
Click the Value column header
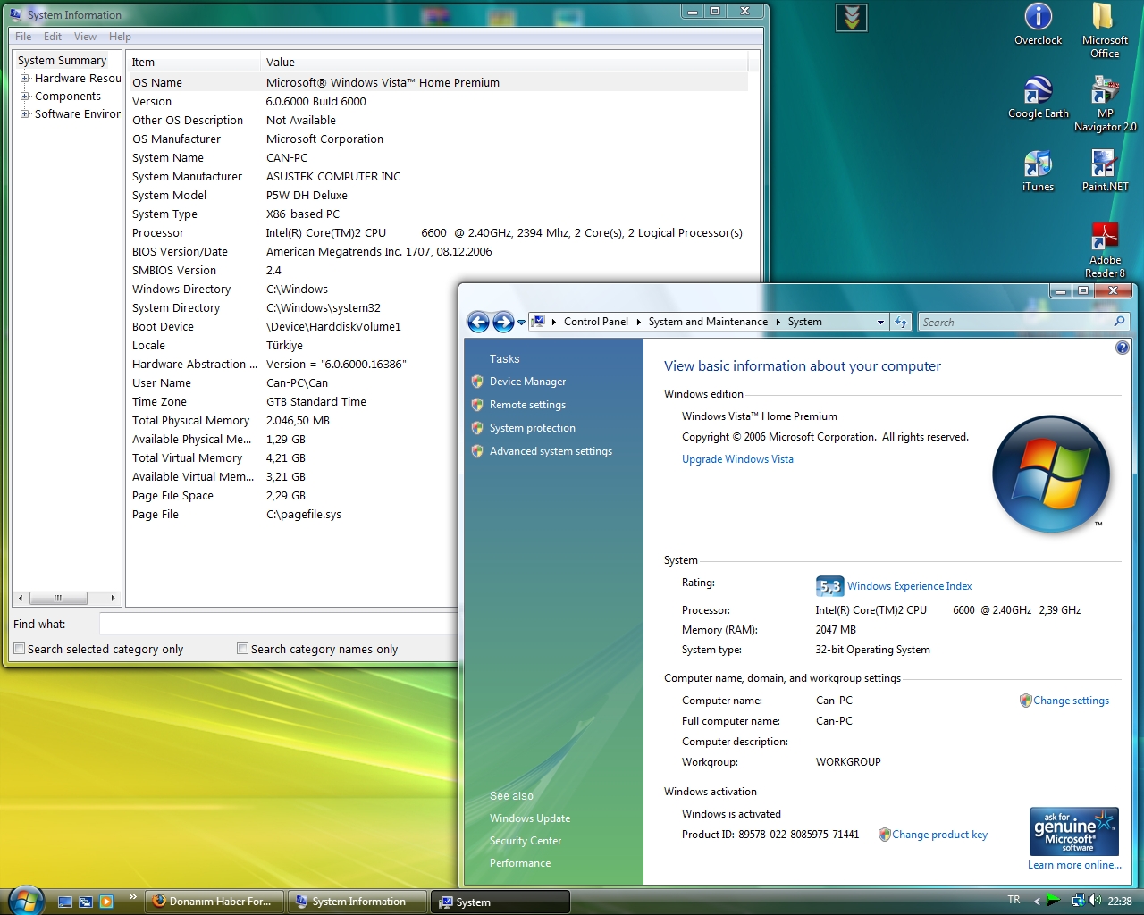point(504,62)
